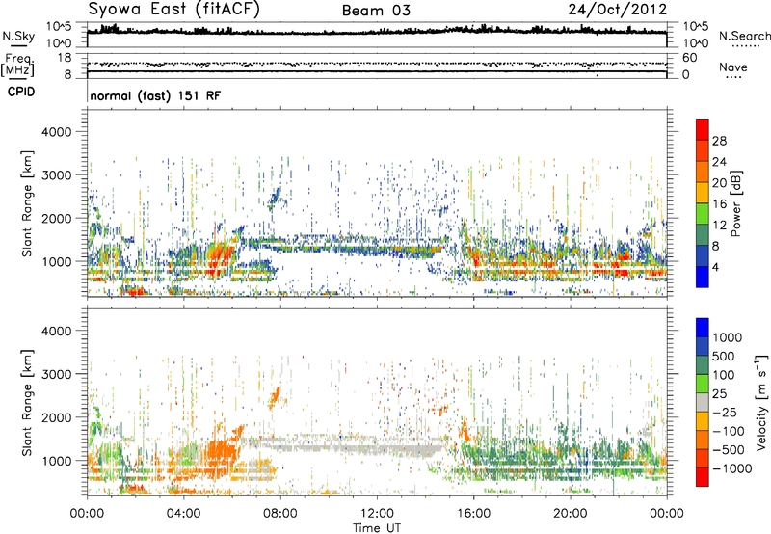Click the 'Power [dB]' colorbar label
771x534 pixels.
pyautogui.click(x=736, y=203)
